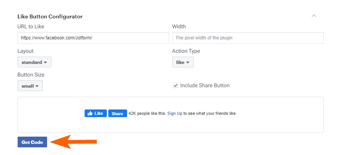
Task: Click the Get Code button
Action: pos(32,142)
